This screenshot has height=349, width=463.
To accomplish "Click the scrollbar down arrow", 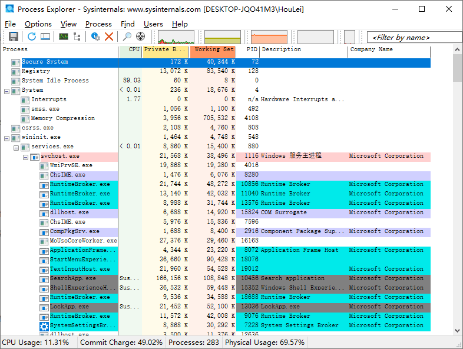I will (457, 330).
